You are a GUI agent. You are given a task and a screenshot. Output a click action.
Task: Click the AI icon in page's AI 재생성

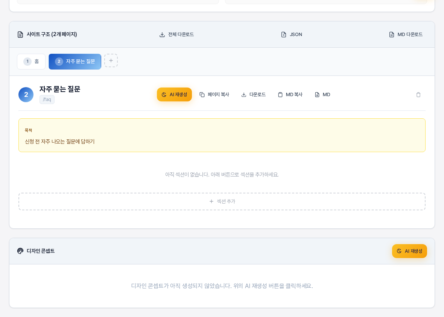click(x=164, y=95)
